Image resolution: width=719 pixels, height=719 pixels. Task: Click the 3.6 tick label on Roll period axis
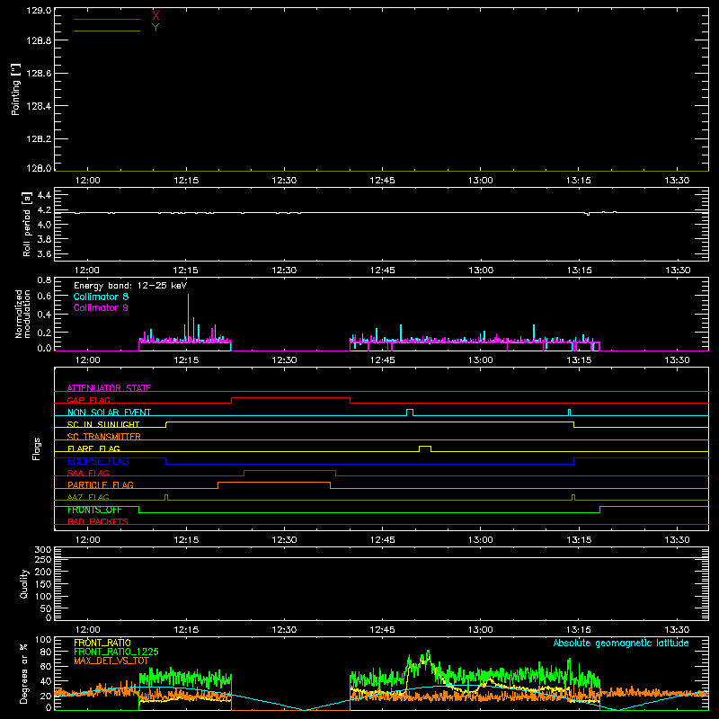point(43,253)
